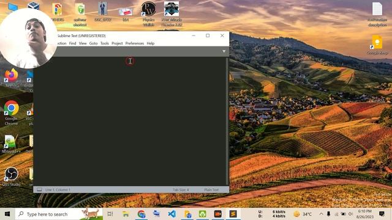Toggle the side bar icon in status bar

point(39,190)
